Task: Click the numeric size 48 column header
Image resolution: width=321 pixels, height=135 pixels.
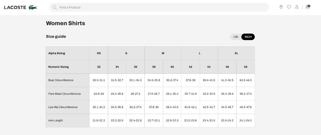Action: pyautogui.click(x=246, y=67)
